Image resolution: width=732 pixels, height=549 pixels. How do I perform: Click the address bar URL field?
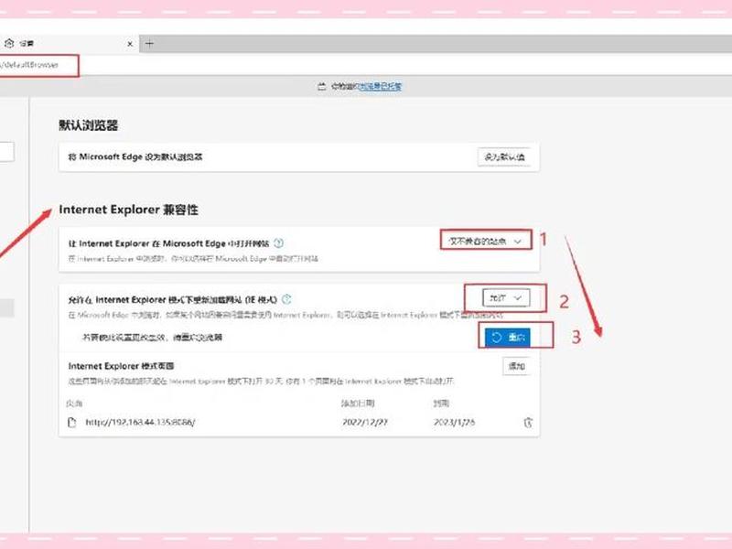(38, 65)
